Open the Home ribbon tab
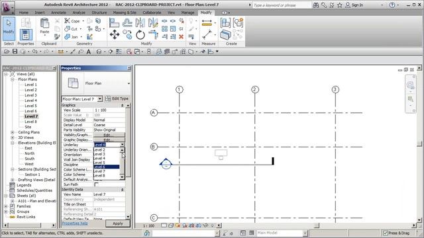 pyautogui.click(x=24, y=13)
